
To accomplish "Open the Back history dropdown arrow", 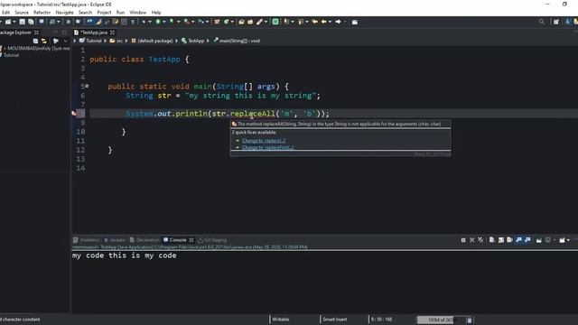I will point(330,22).
